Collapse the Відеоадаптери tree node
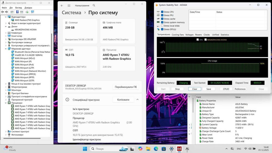The image size is (272, 153). click(6, 17)
